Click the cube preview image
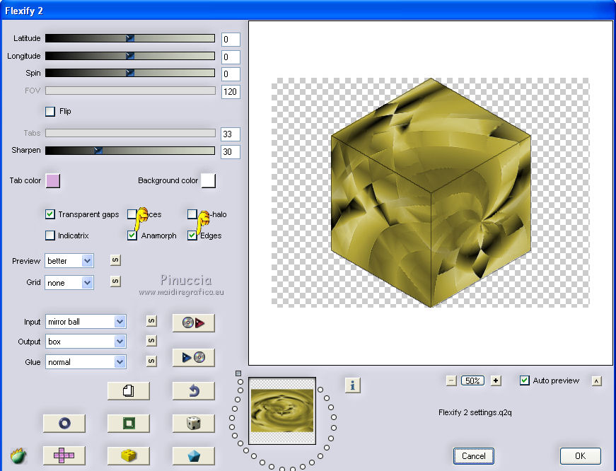The height and width of the screenshot is (471, 616). 431,192
